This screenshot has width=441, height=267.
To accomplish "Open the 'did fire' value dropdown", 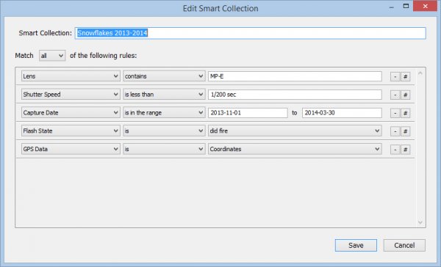I will point(295,131).
